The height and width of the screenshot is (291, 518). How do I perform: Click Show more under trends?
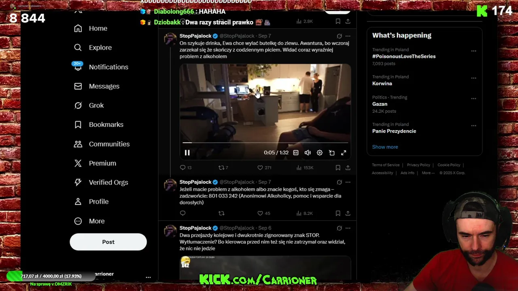tap(385, 147)
